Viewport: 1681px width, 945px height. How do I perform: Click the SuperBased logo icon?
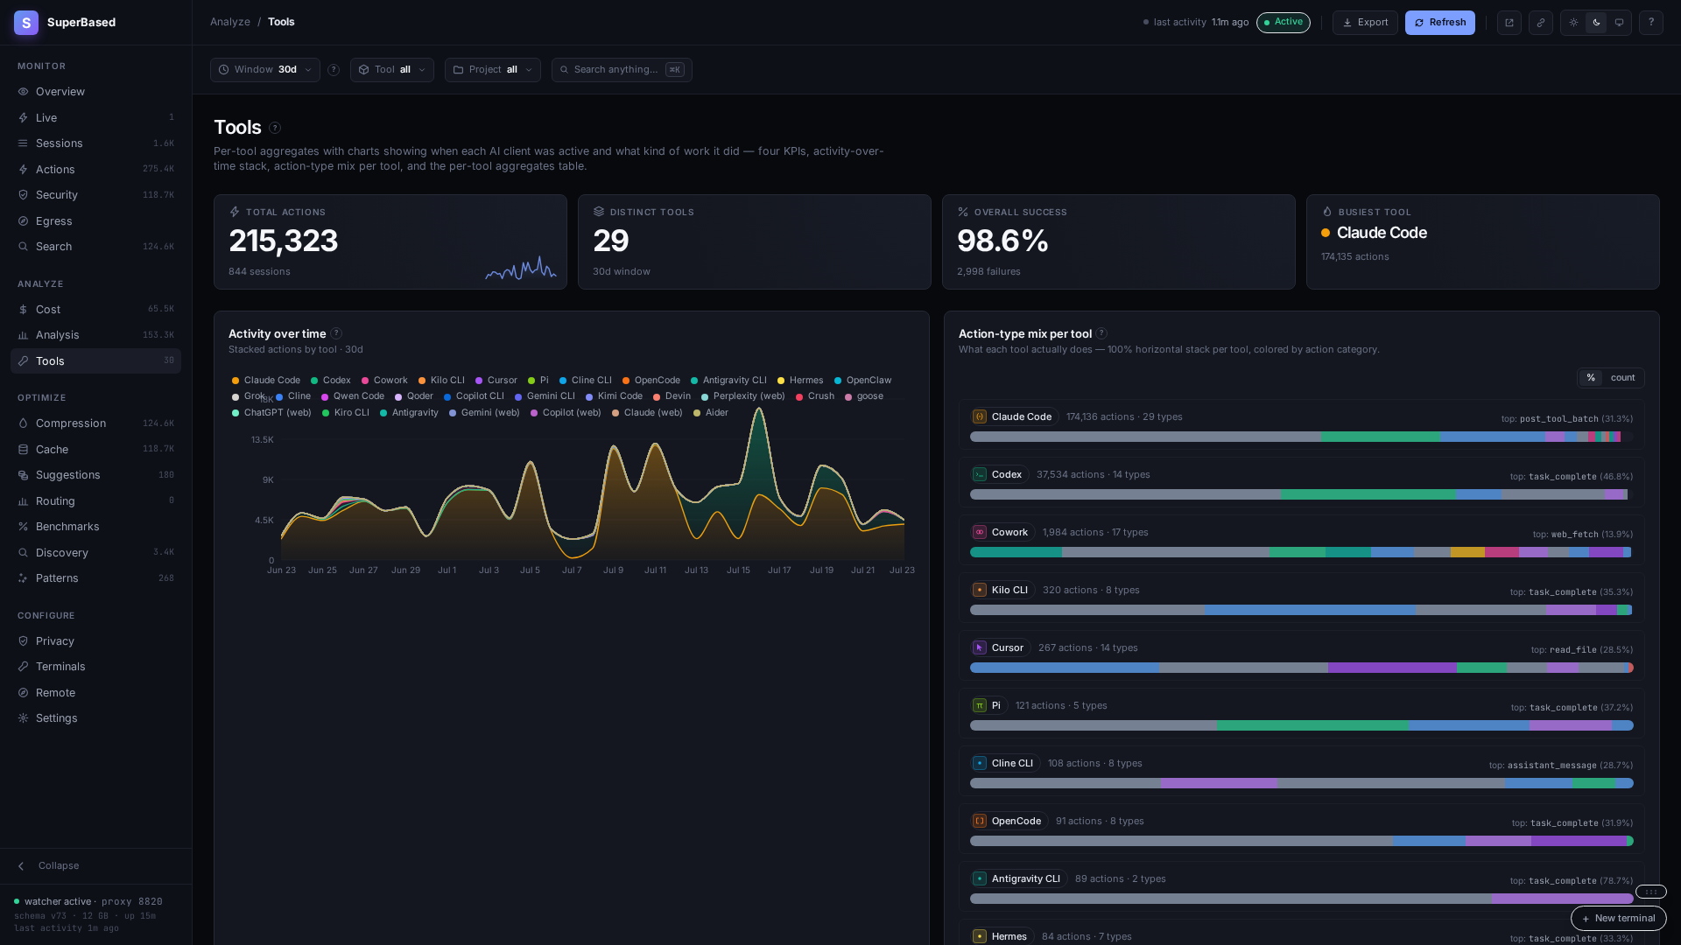26,23
